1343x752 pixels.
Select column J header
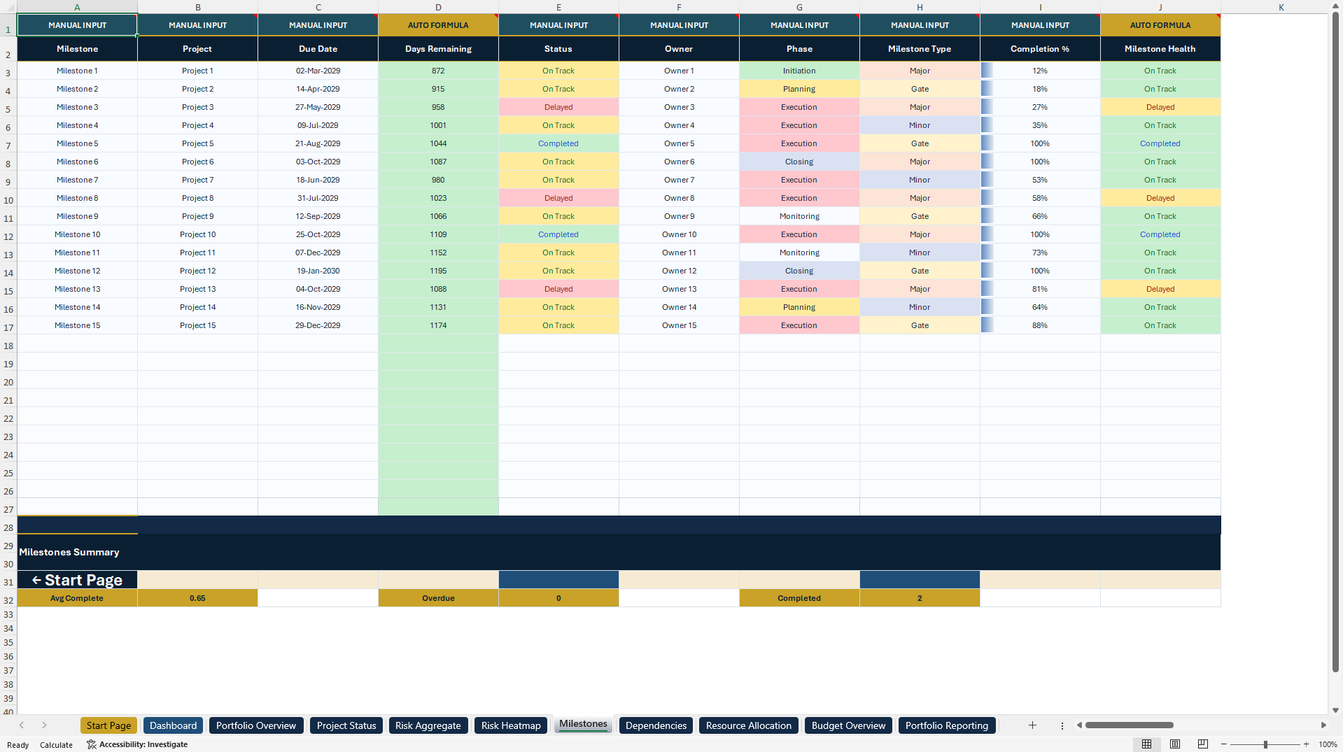pyautogui.click(x=1160, y=7)
